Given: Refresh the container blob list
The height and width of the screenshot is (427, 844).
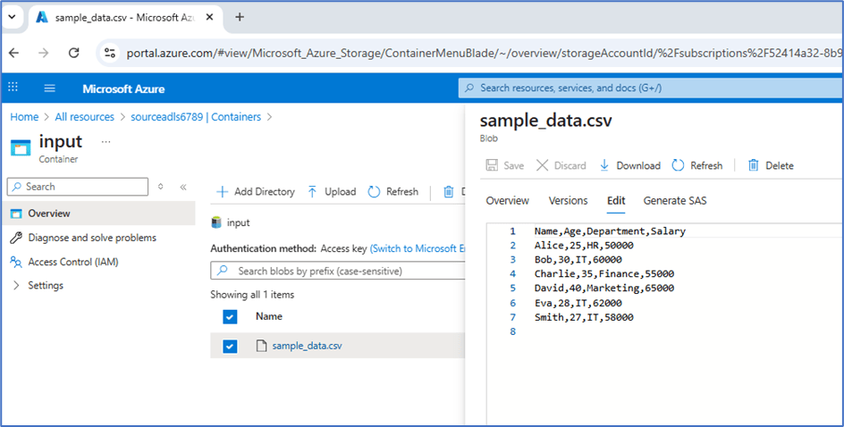Looking at the screenshot, I should coord(392,192).
